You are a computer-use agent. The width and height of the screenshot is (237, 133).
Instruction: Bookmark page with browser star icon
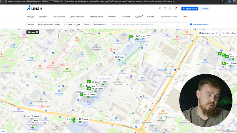(x=223, y=1)
